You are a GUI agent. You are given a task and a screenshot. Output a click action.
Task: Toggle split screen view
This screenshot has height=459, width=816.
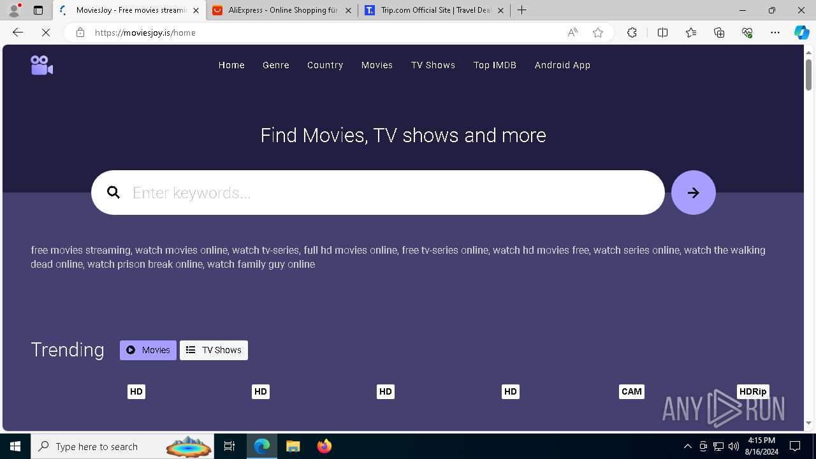[x=662, y=33]
